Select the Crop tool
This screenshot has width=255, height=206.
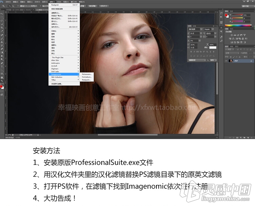2,28
